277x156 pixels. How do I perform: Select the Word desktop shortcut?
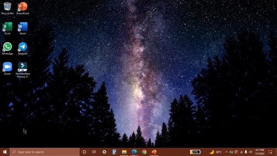click(23, 28)
